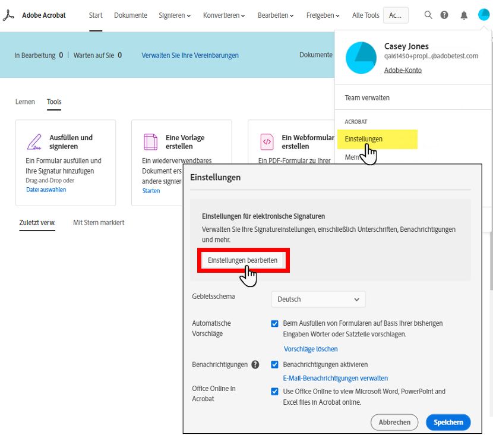493x435 pixels.
Task: Click the Abbrechen button
Action: (394, 423)
